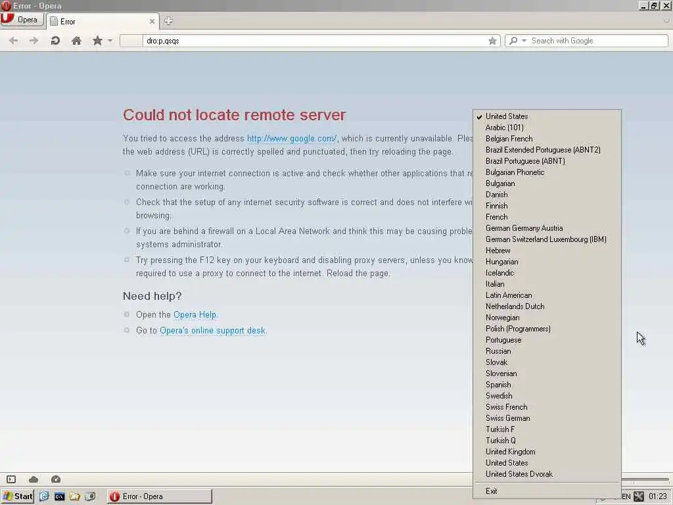Screen dimensions: 673x505
Task: Focus the Search with Google field
Action: coord(598,41)
